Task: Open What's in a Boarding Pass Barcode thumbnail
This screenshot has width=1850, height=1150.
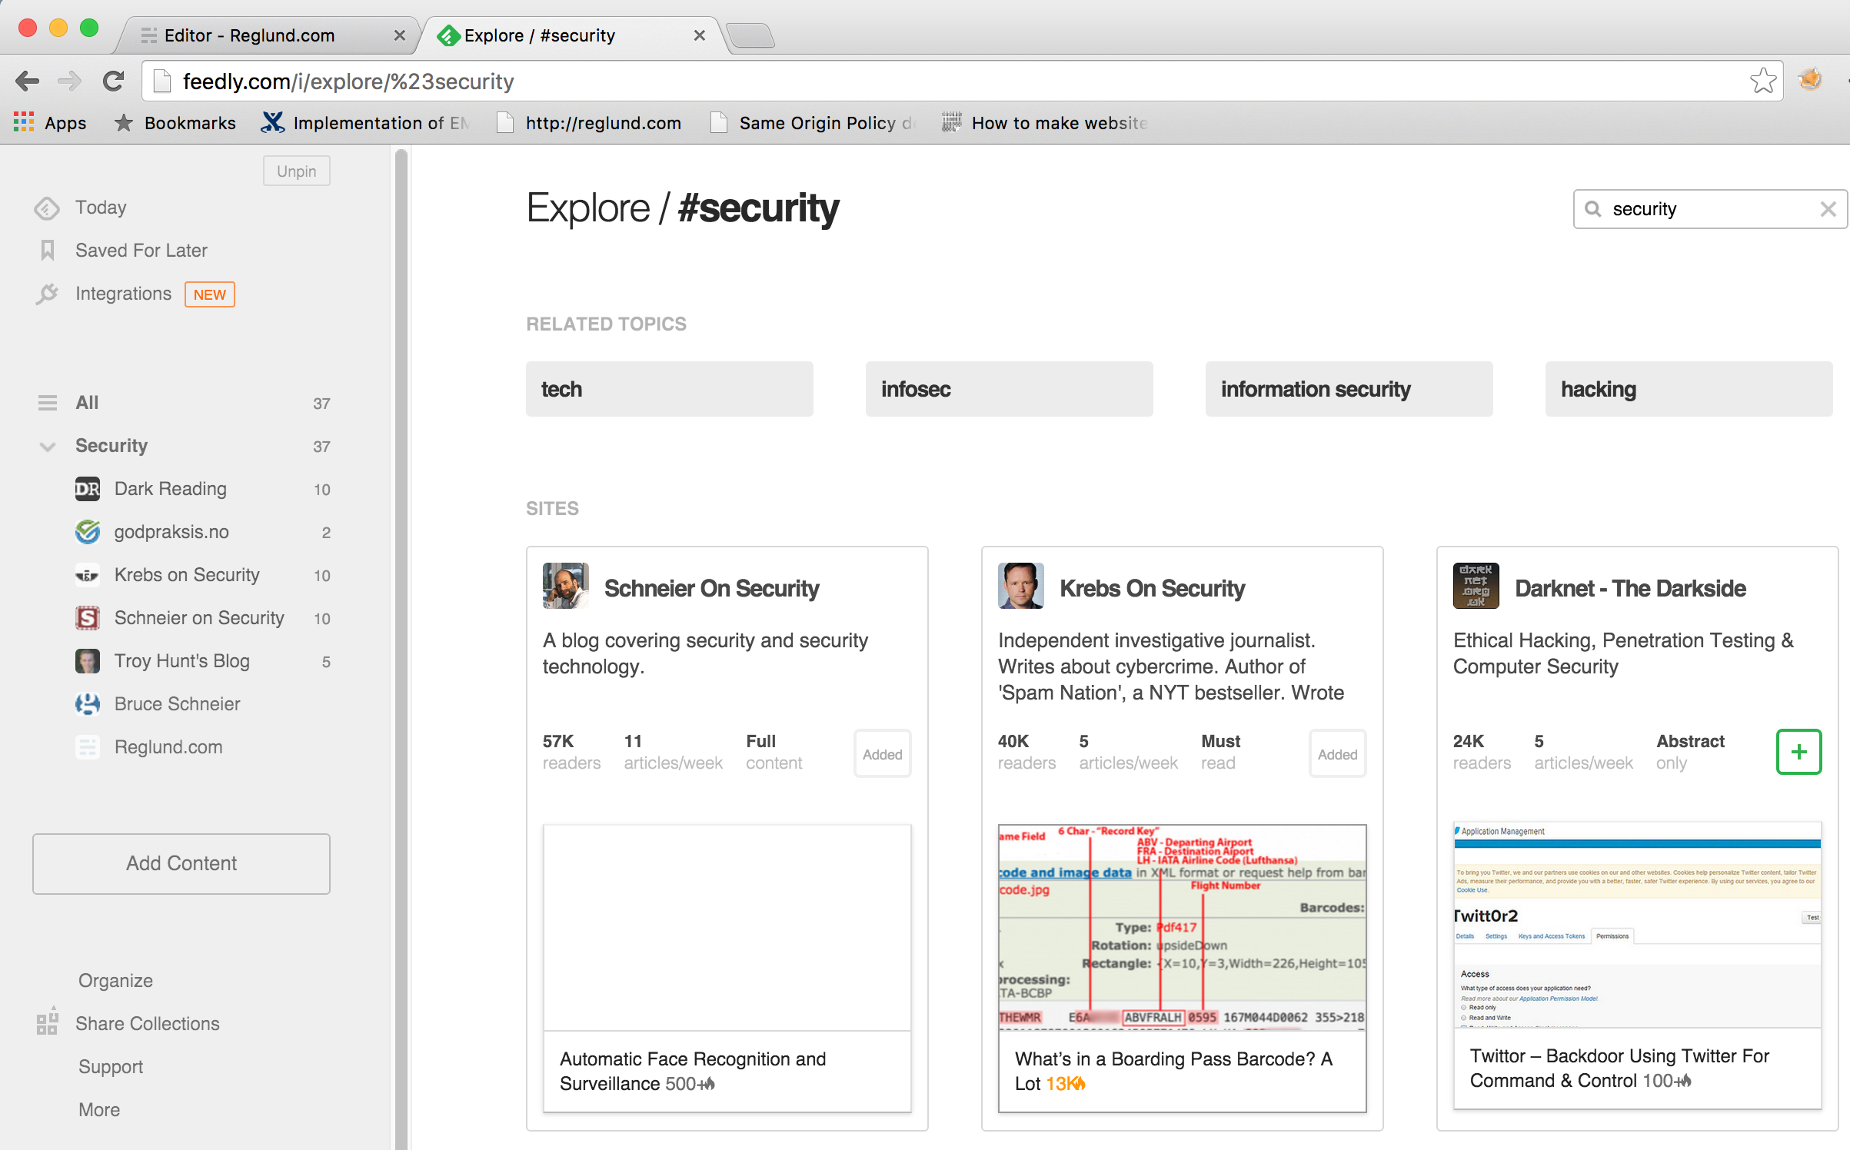Action: tap(1182, 927)
